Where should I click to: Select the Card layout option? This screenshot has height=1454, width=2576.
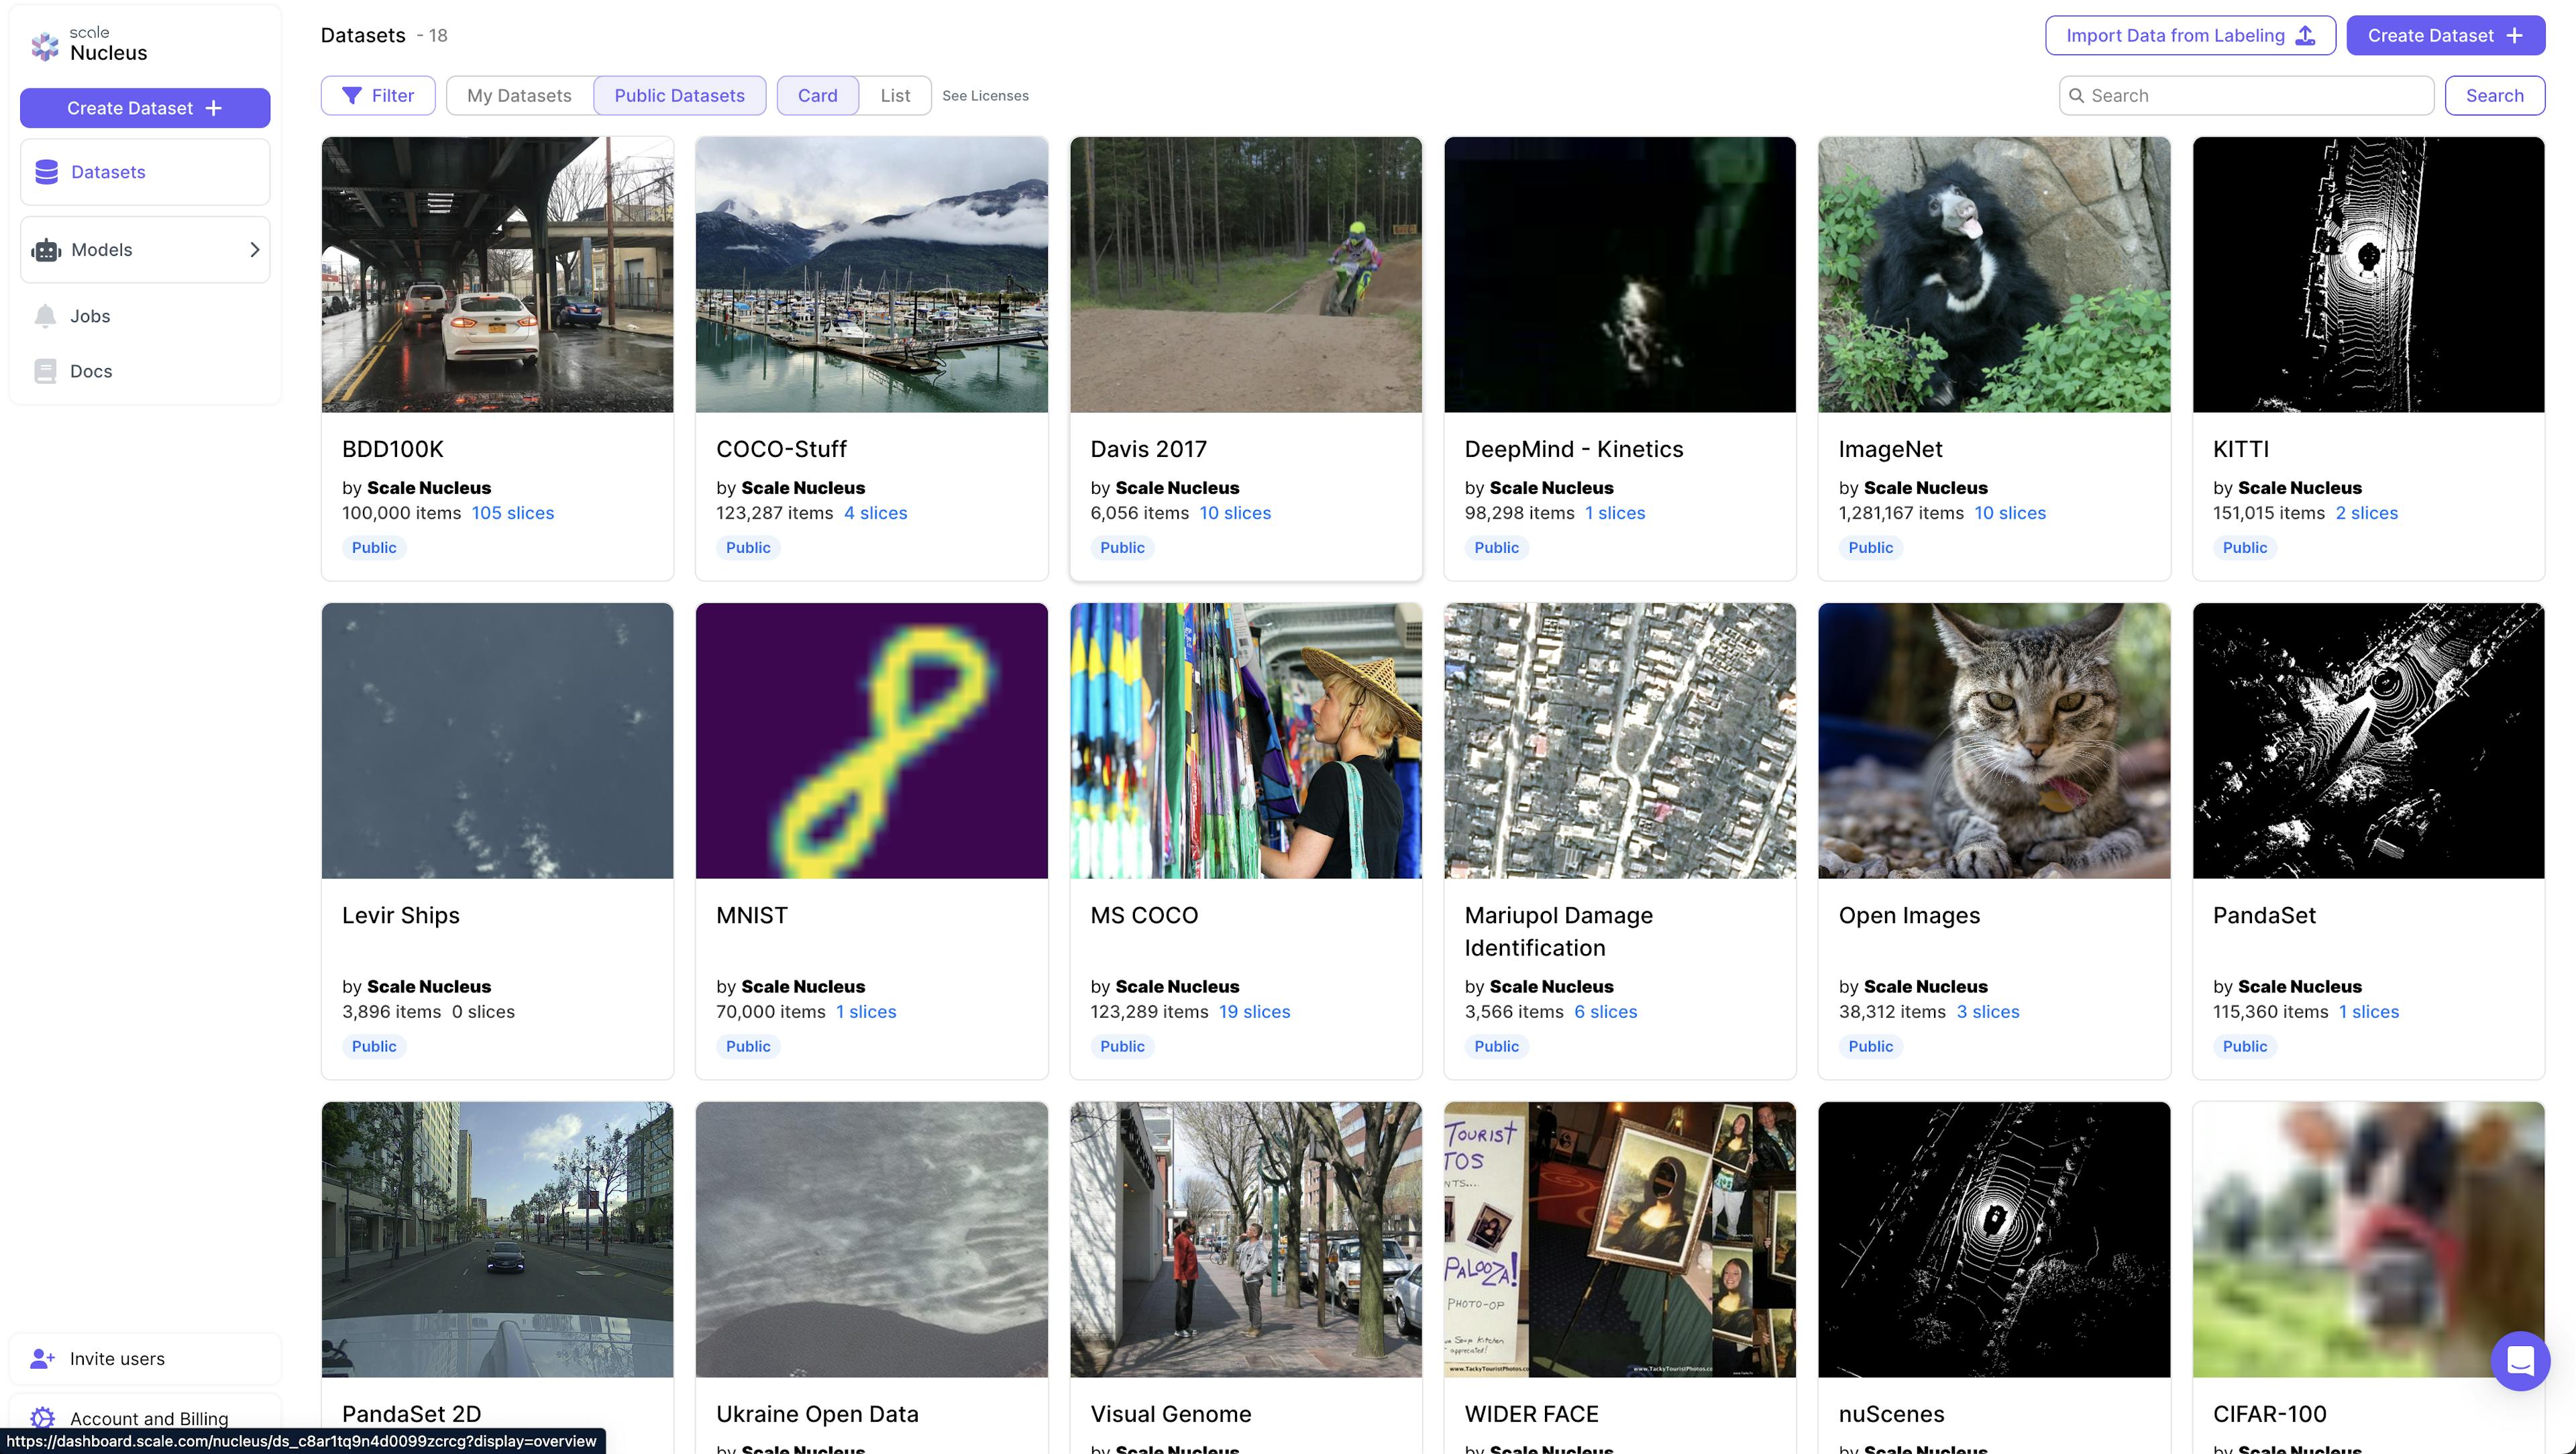click(x=817, y=96)
